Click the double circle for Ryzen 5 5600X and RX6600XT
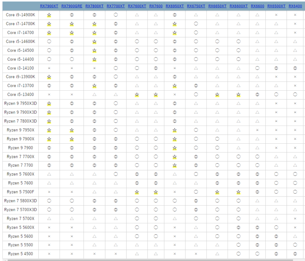 pyautogui.click(x=238, y=227)
